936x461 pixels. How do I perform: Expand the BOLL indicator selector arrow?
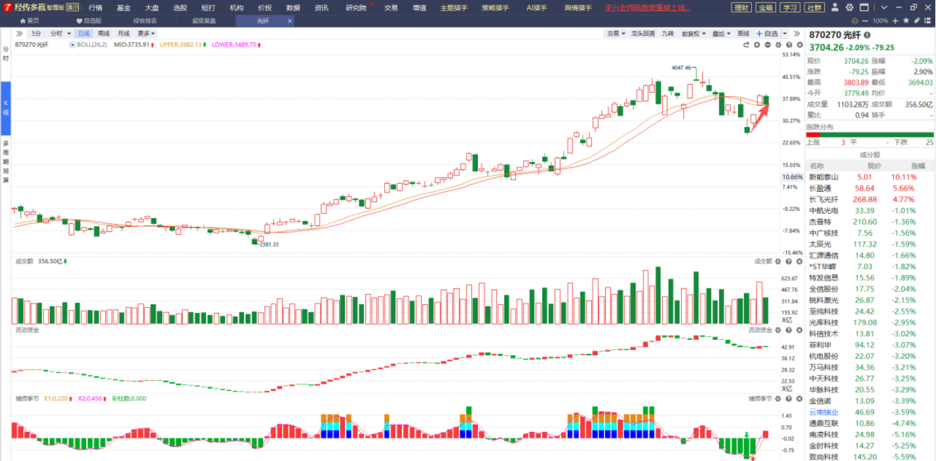(72, 45)
